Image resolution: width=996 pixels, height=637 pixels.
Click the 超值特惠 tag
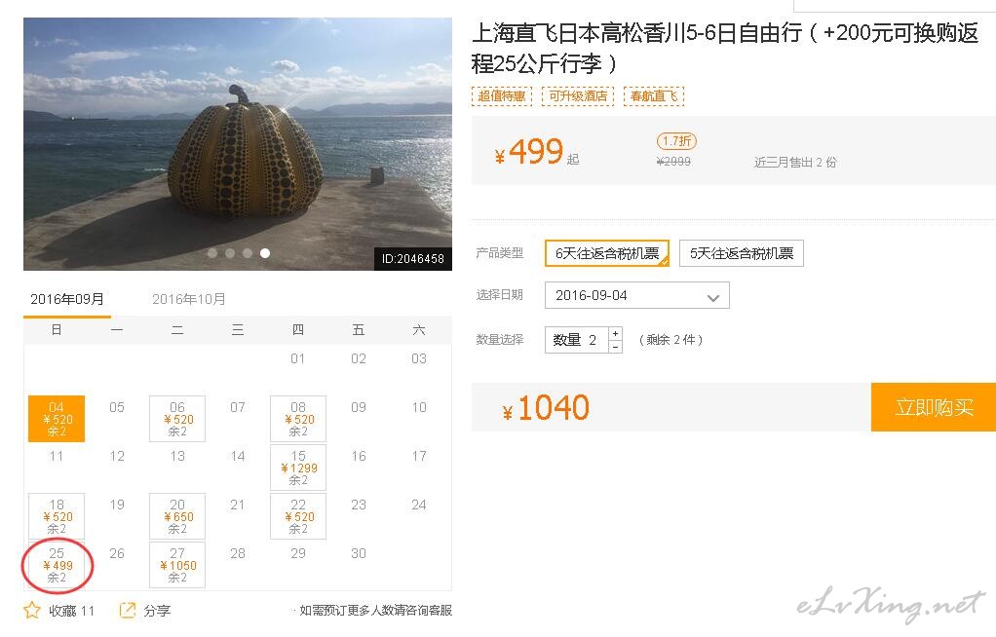[502, 95]
